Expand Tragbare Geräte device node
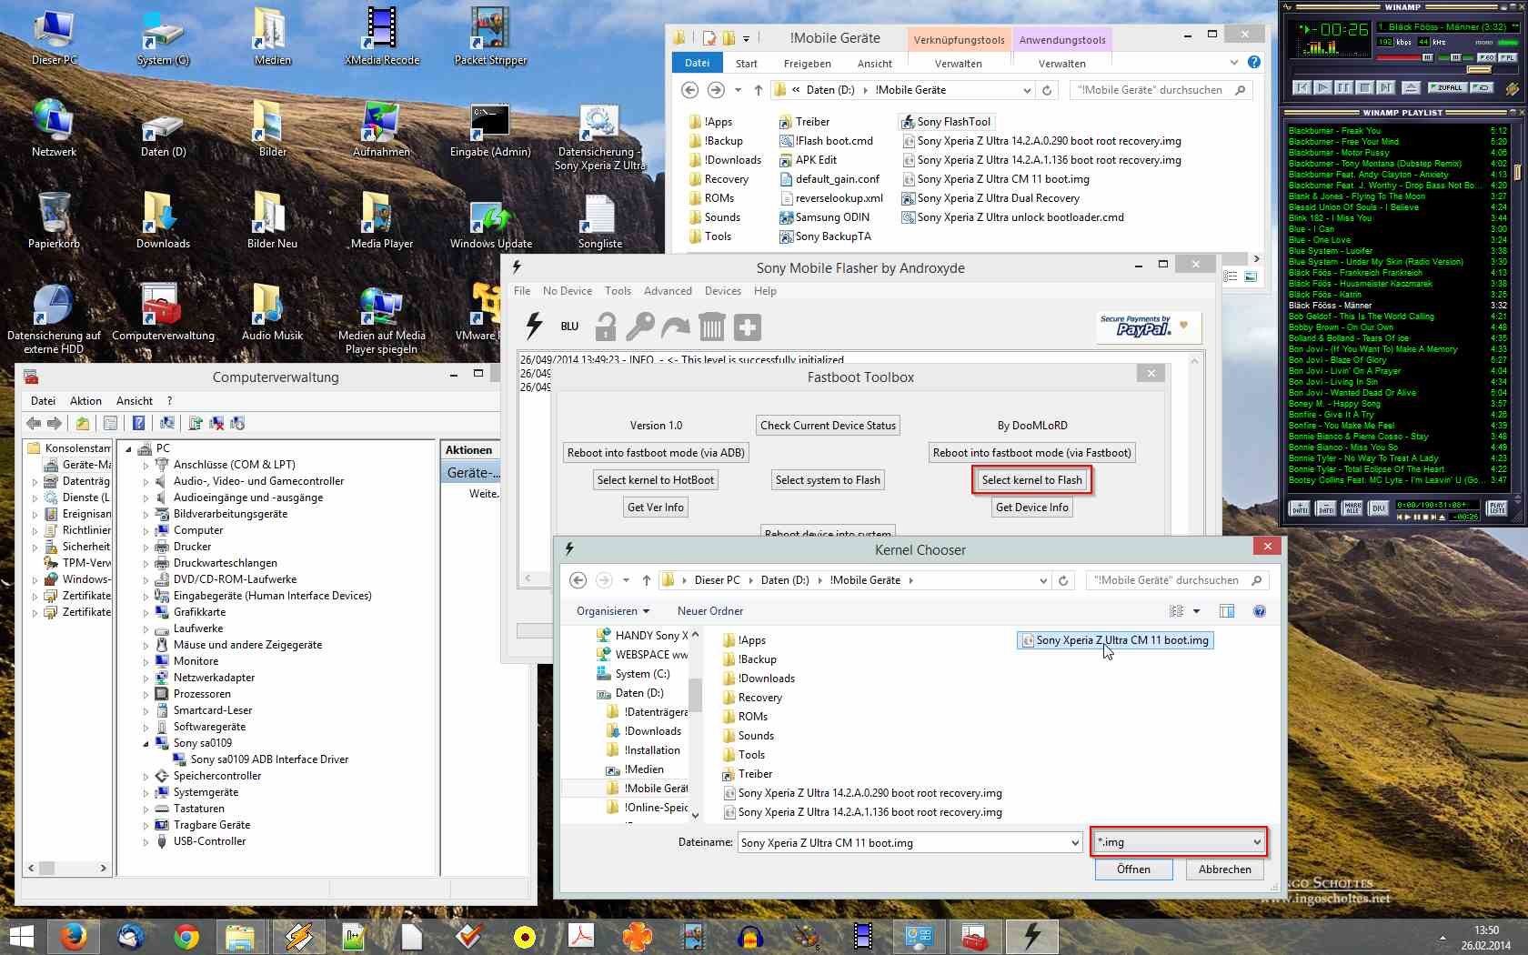 (146, 825)
